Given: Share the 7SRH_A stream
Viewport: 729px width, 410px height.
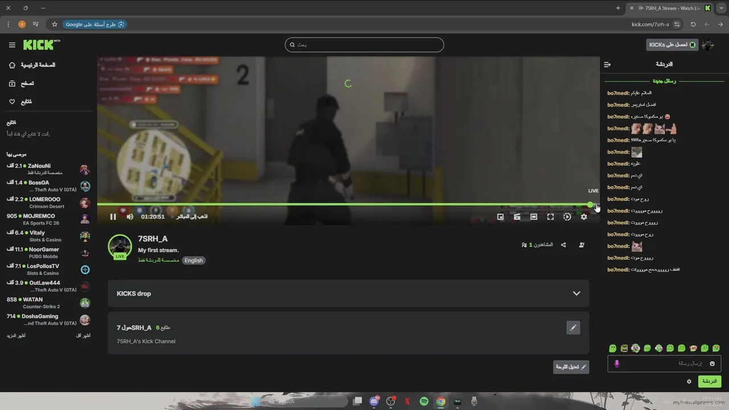Looking at the screenshot, I should click(563, 245).
